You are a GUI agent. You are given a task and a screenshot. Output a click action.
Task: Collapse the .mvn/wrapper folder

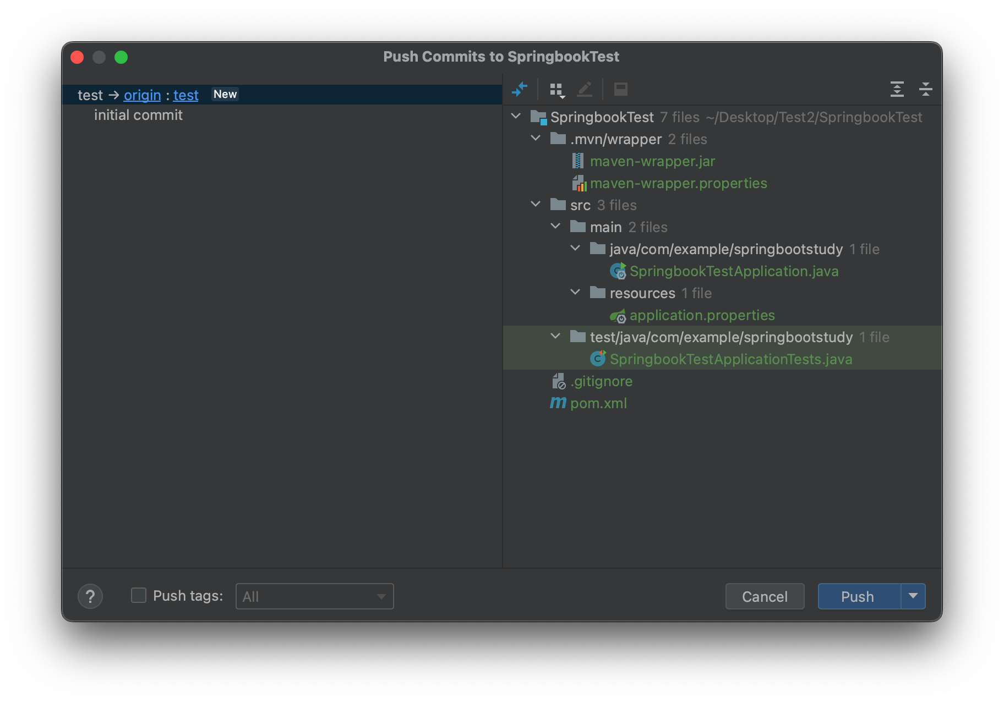(536, 138)
